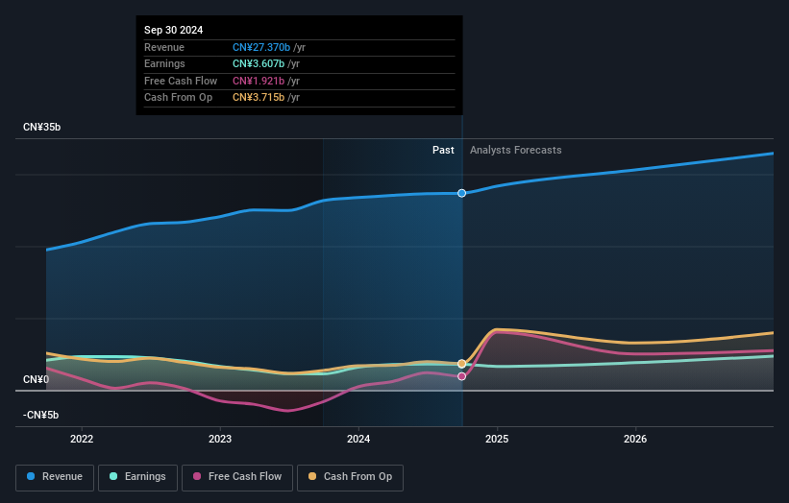
Task: Click the 'Past' label on chart
Action: click(x=443, y=151)
